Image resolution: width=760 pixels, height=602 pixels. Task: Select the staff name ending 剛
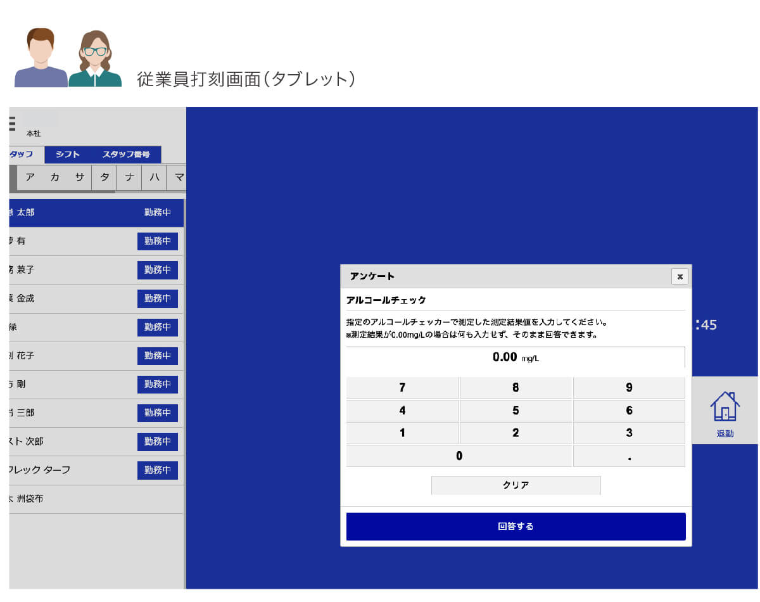click(17, 385)
